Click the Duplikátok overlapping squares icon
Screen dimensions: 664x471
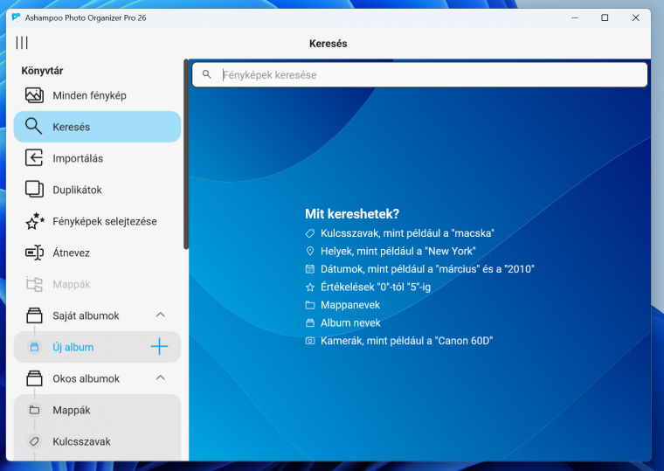point(34,190)
